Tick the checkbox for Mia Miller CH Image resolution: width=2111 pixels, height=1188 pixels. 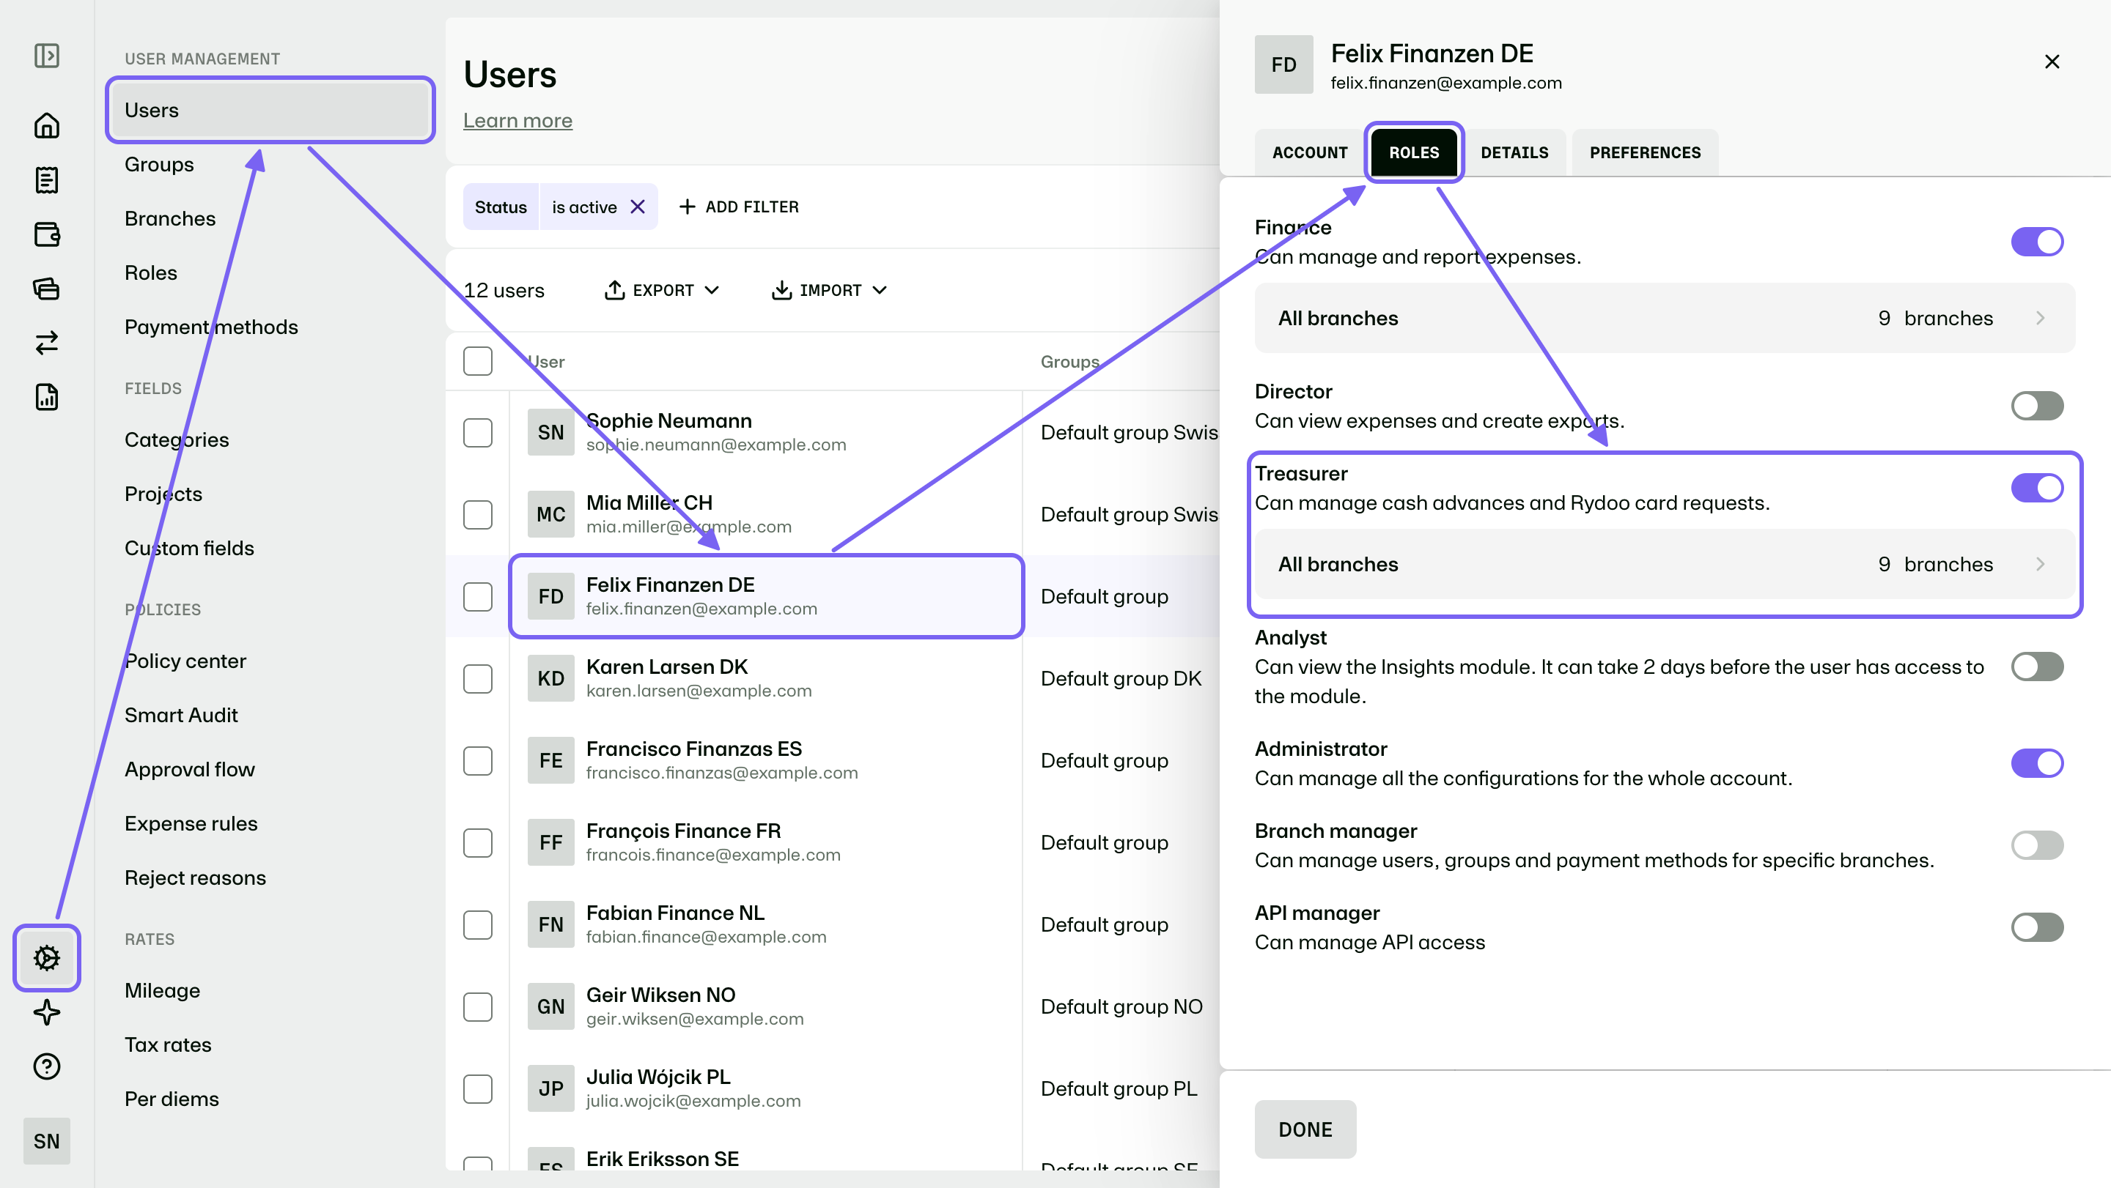478,515
